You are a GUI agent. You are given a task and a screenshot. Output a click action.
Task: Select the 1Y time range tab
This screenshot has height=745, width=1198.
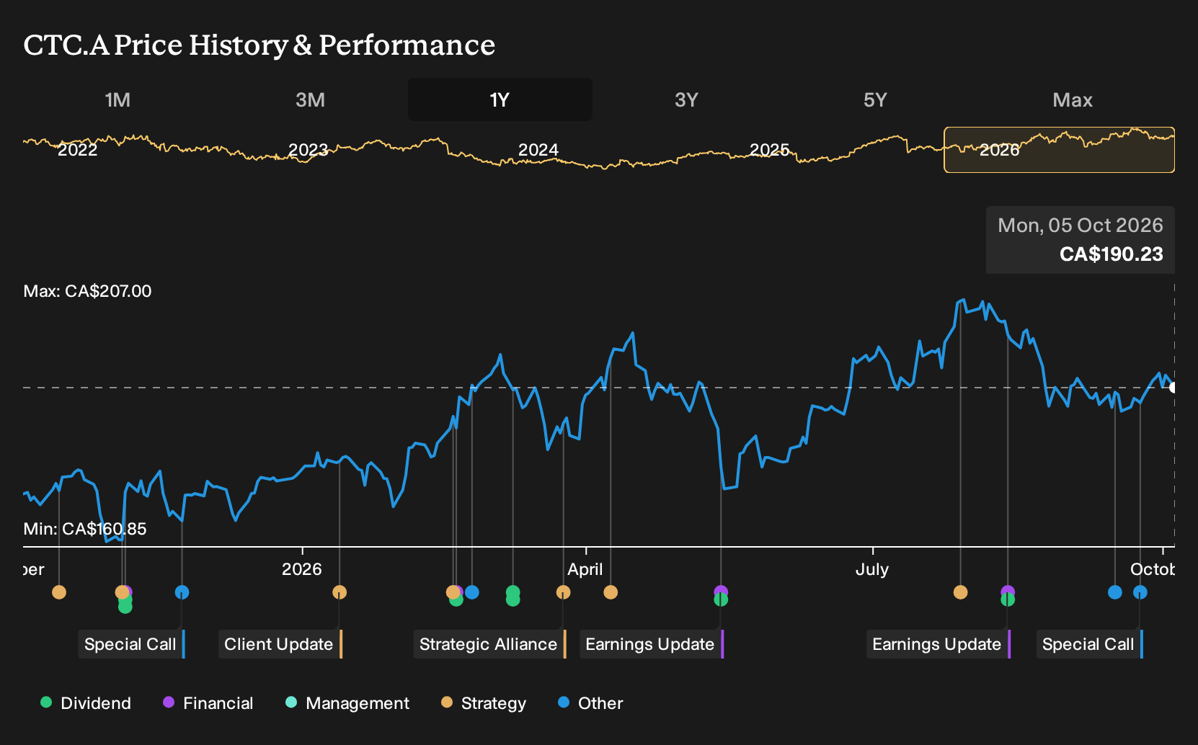(500, 99)
